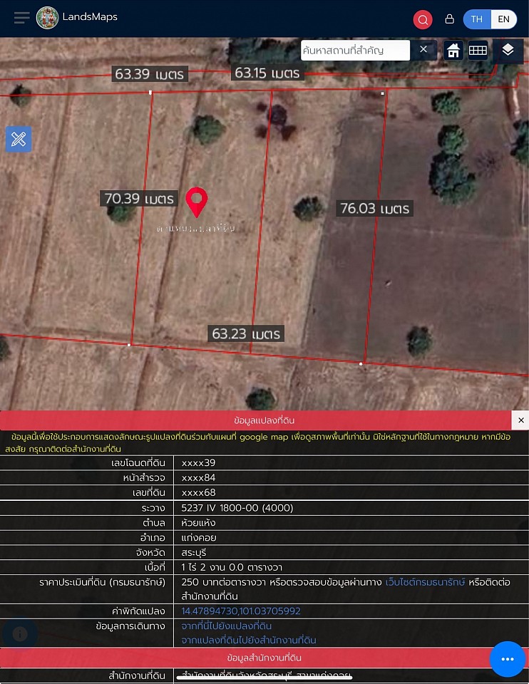Click the red location pin marker
This screenshot has height=684, width=529.
tap(196, 202)
